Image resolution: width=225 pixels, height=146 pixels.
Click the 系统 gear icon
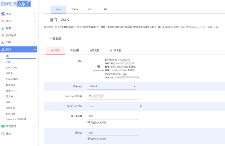(3, 21)
